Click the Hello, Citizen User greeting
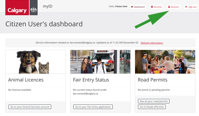Screen dimensions: 199x116 click(x=118, y=6)
